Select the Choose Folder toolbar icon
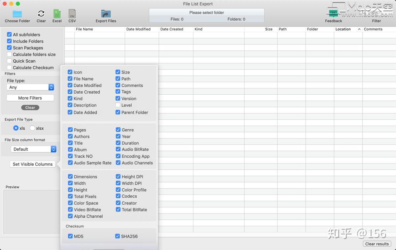 [x=17, y=13]
